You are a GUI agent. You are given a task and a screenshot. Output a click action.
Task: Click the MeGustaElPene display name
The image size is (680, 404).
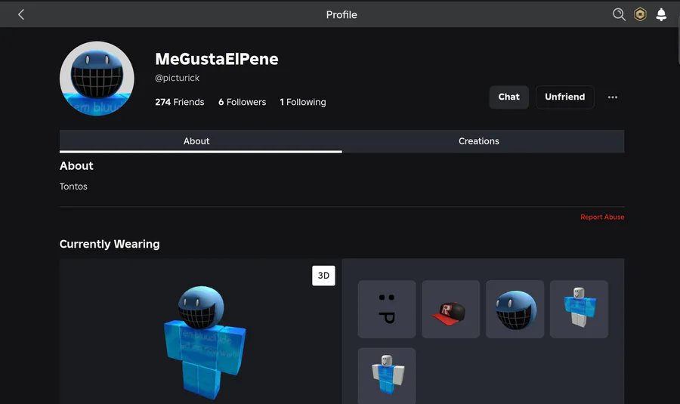(216, 59)
